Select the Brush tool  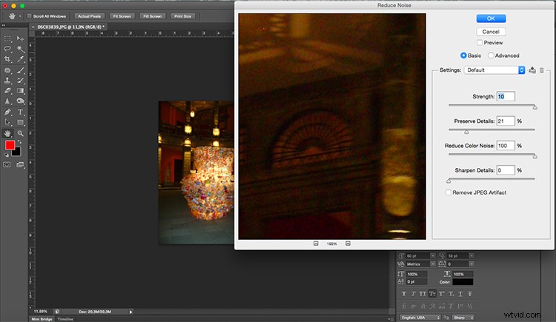click(20, 70)
